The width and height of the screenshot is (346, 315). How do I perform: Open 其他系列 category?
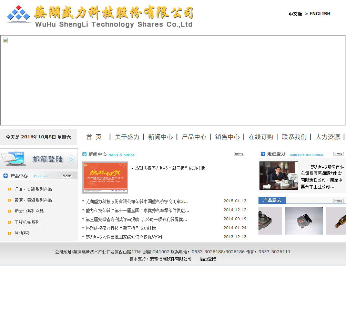pos(23,233)
